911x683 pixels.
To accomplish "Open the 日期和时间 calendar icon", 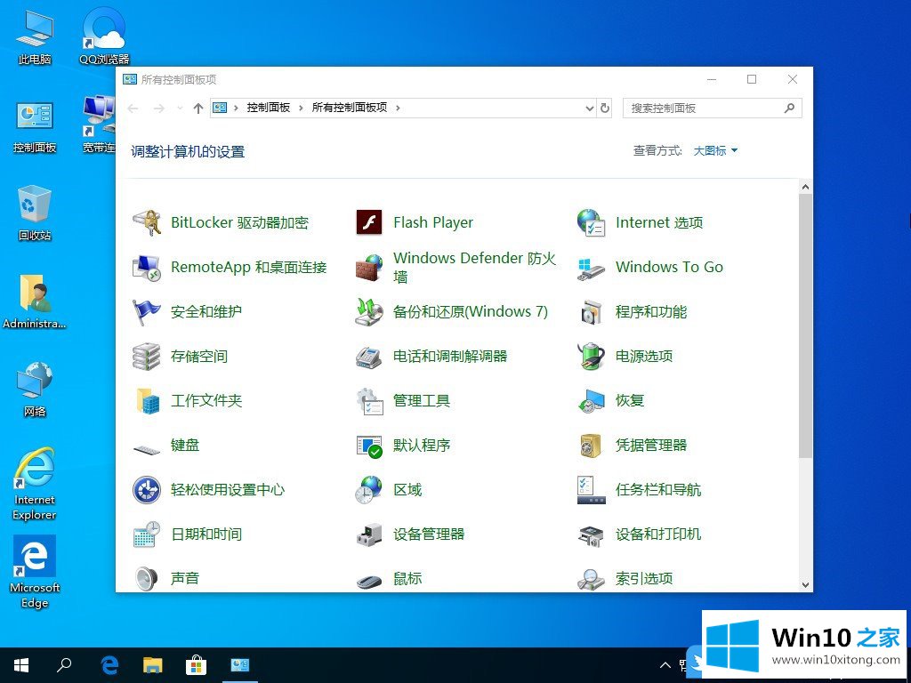I will tap(147, 534).
